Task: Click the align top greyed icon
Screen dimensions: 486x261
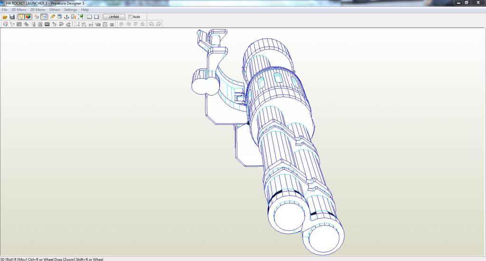Action: (x=135, y=24)
